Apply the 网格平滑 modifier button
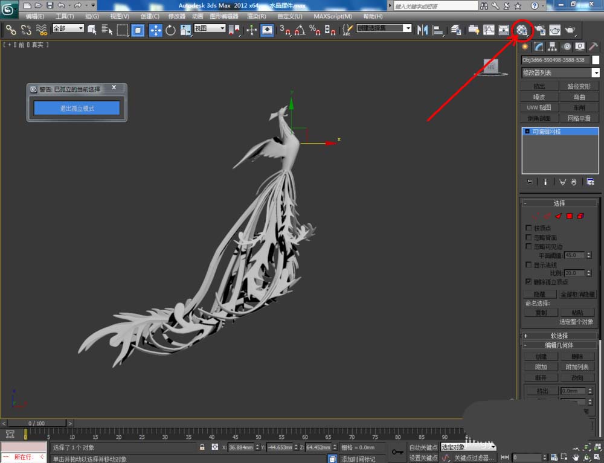The height and width of the screenshot is (463, 604). coord(579,118)
